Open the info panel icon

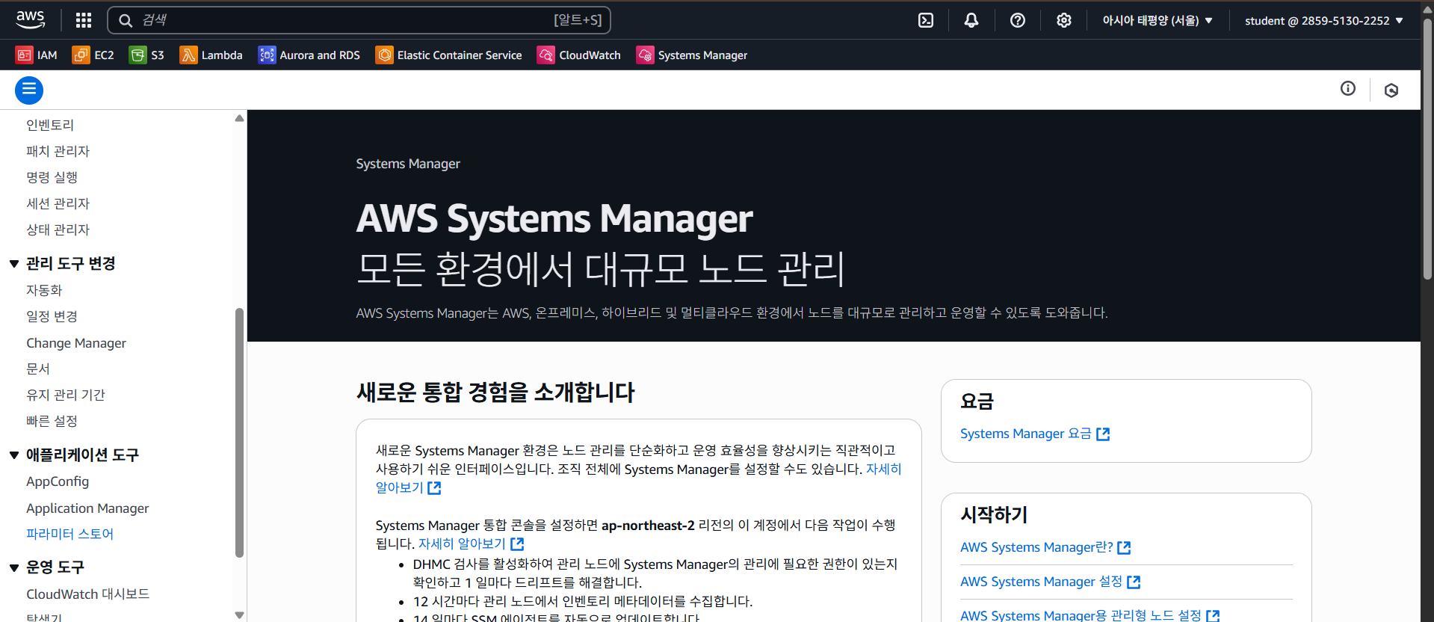1348,89
